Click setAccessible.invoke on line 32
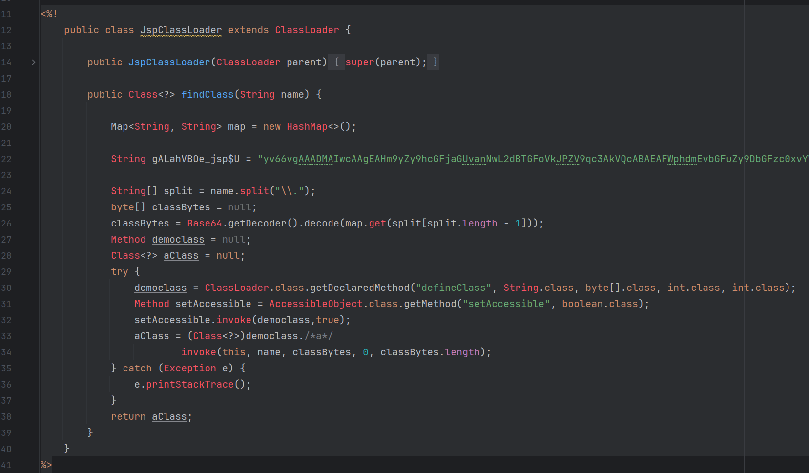The width and height of the screenshot is (809, 473). (193, 320)
